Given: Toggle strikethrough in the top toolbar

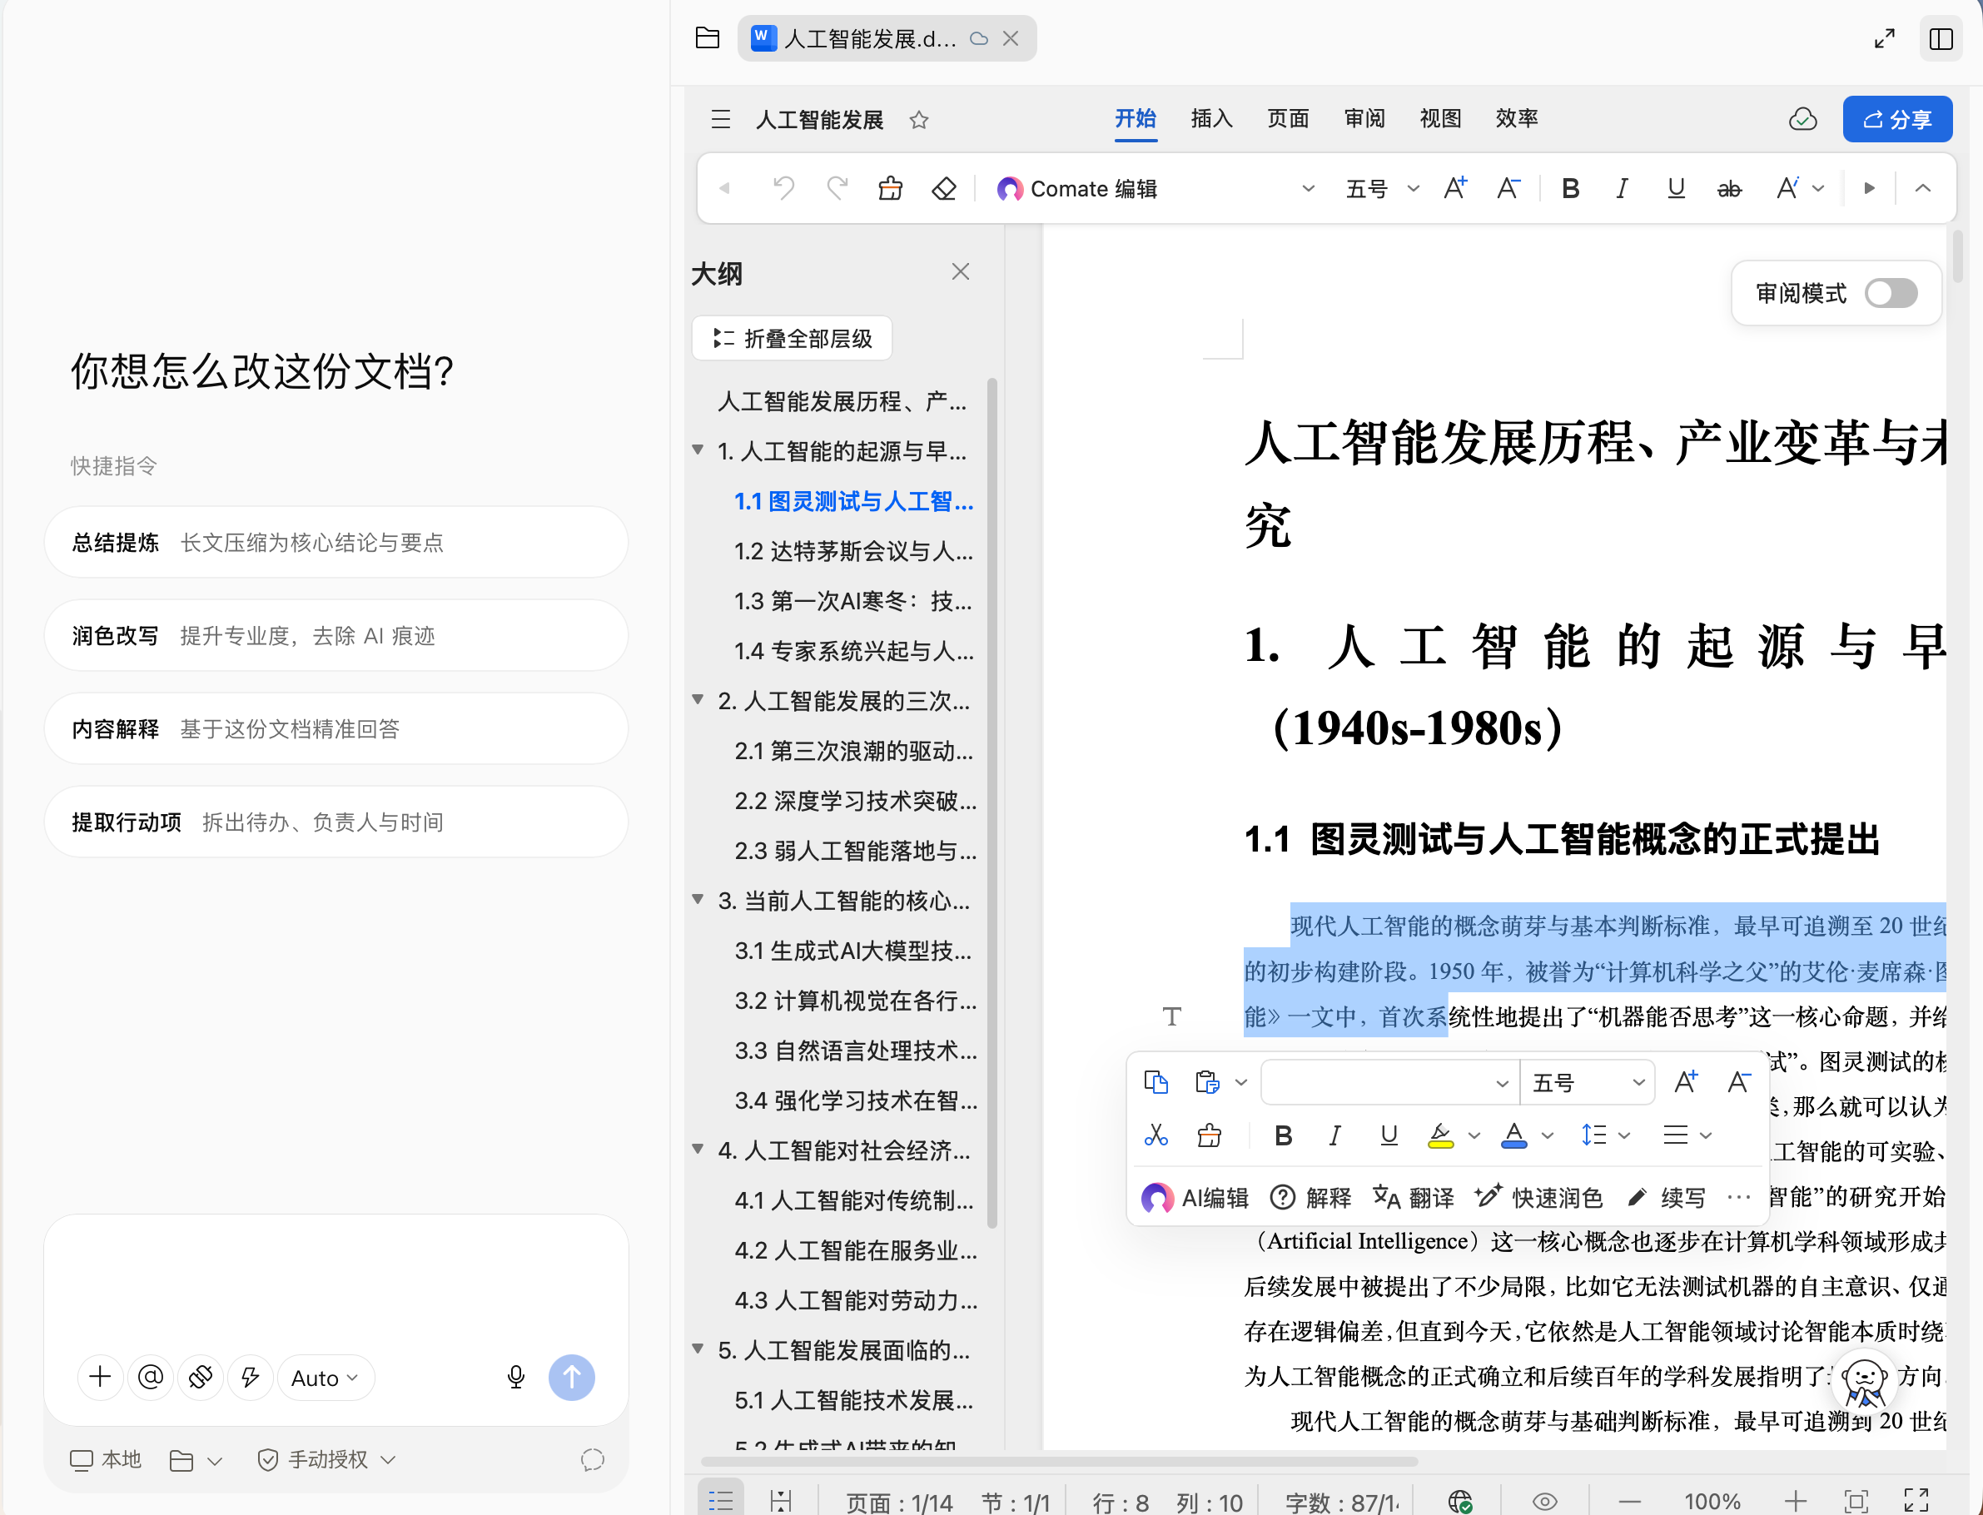Looking at the screenshot, I should [1729, 188].
